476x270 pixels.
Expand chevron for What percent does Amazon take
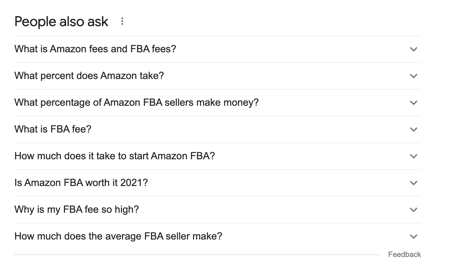point(413,76)
